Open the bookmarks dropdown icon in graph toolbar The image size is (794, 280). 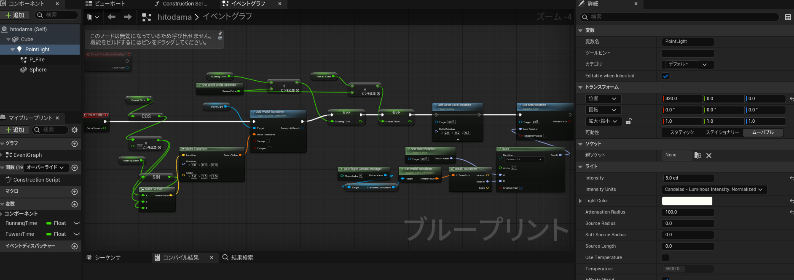pos(93,17)
